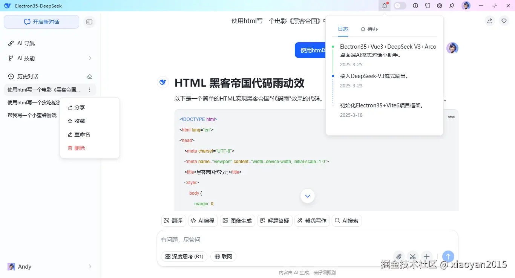Favorite the chat with the heart icon
Screen dimensions: 515x278
coord(504,21)
